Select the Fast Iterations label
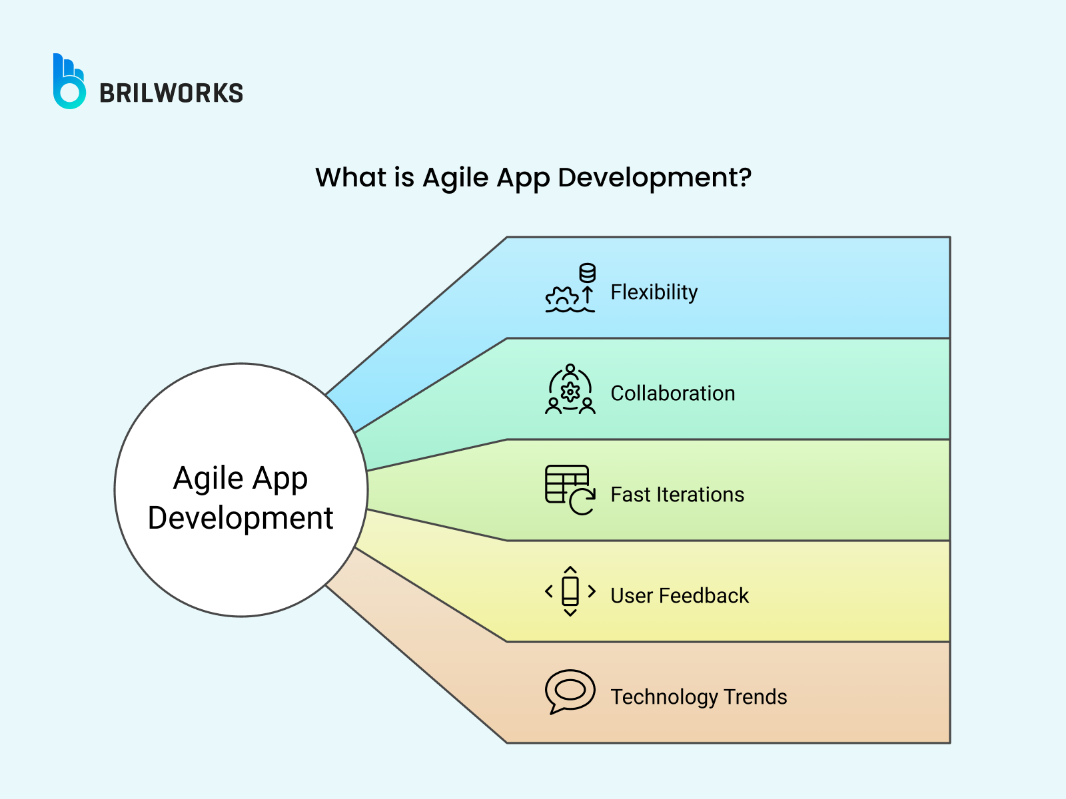Image resolution: width=1066 pixels, height=799 pixels. [x=677, y=495]
